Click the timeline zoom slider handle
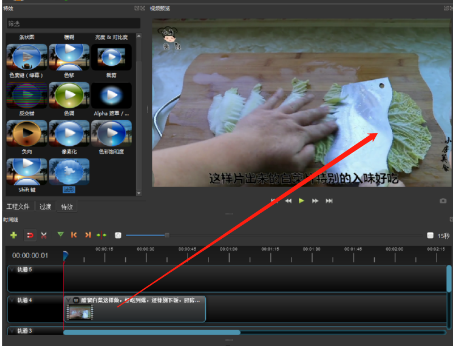 tap(167, 235)
